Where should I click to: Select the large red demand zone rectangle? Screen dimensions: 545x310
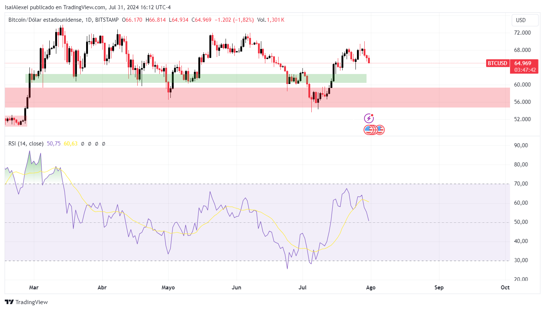[x=257, y=97]
